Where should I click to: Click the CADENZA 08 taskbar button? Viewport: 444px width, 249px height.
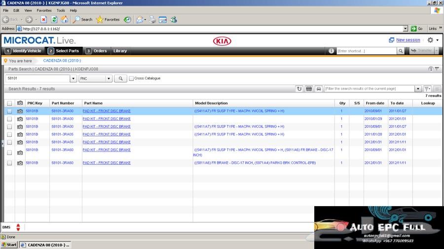coord(45,245)
